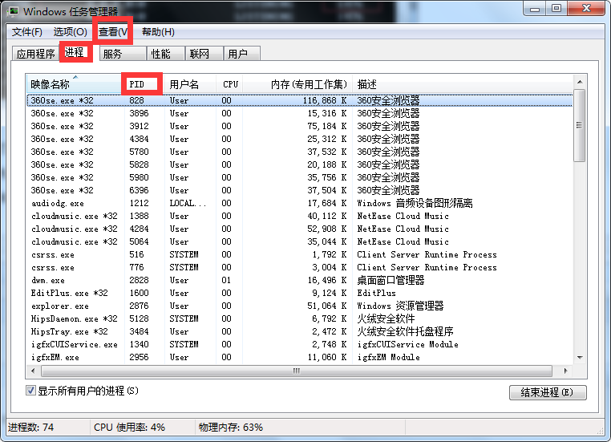611x442 pixels.
Task: Open the 帮助(H) menu
Action: click(x=158, y=31)
